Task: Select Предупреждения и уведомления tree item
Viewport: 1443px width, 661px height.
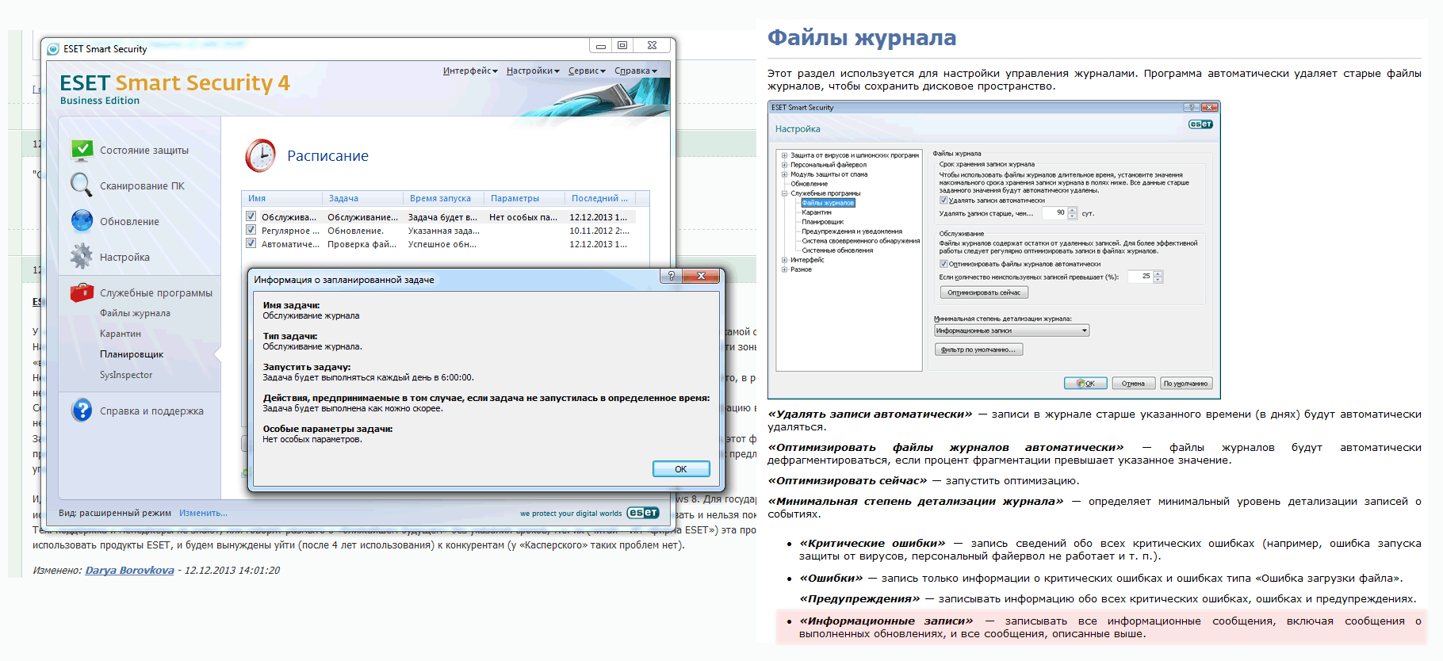Action: (852, 231)
